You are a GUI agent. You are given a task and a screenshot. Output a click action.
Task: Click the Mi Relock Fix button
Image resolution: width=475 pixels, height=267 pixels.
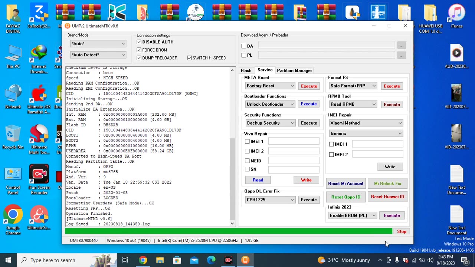tap(387, 183)
